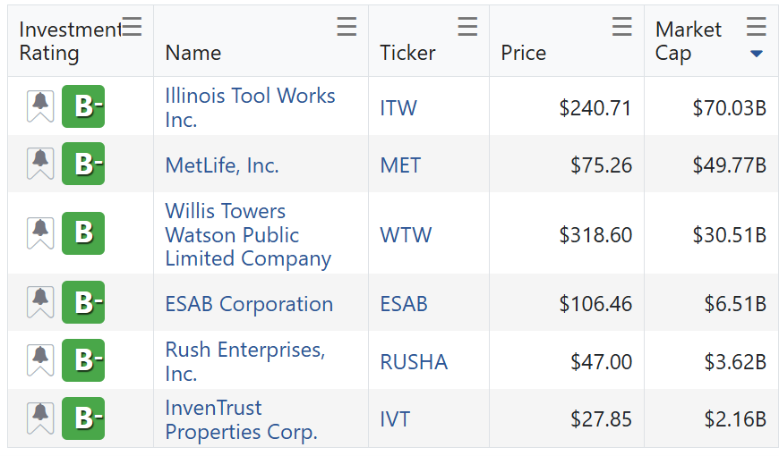Click the bell icon beside Willis Towers Watson
Screen dimensions: 779x456
[40, 233]
